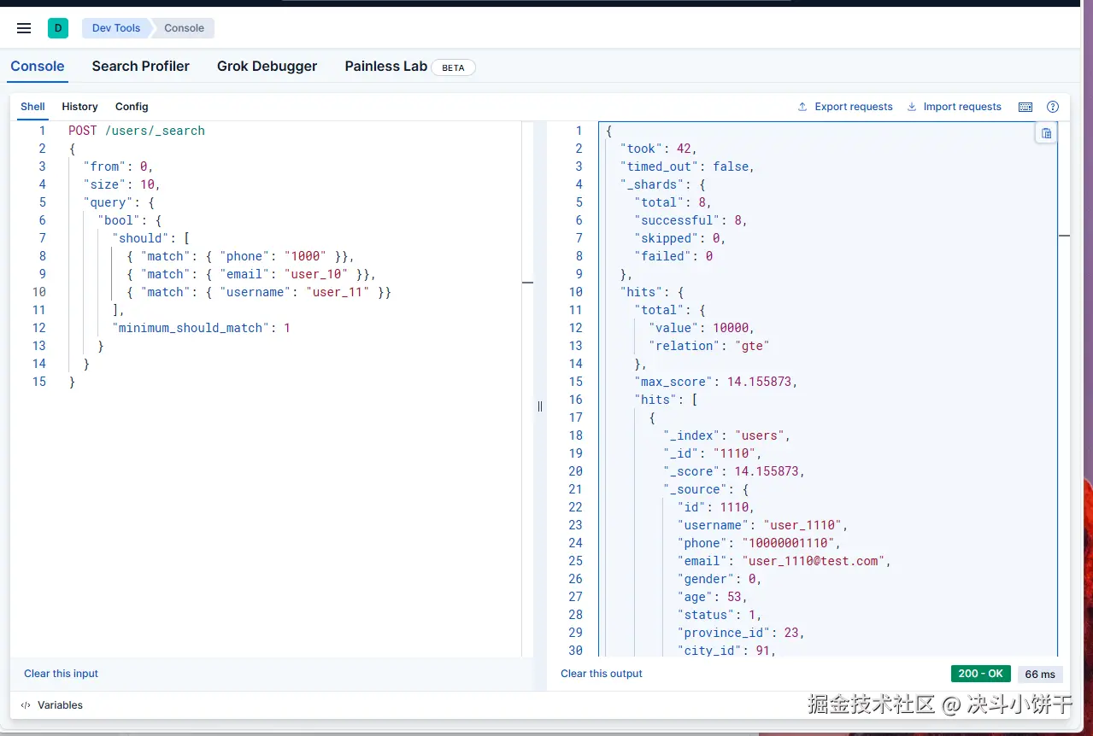Click the "gender": 0 output line

(720, 579)
